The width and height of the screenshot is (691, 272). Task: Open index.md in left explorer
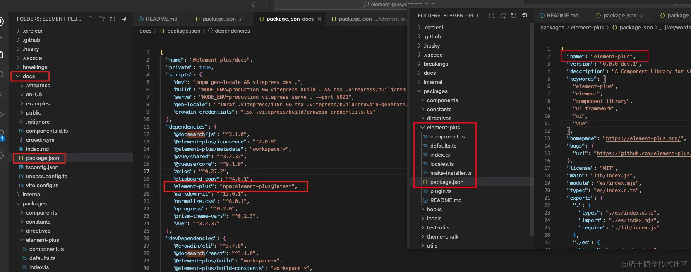37,149
